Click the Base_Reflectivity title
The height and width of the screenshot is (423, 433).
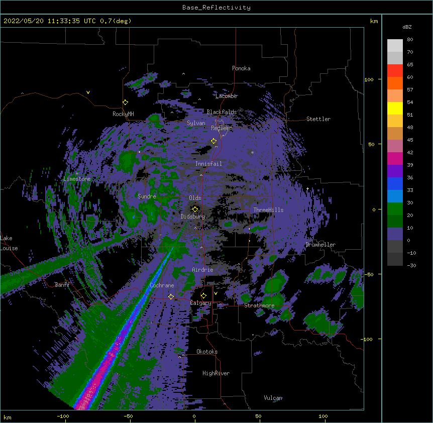(x=216, y=8)
